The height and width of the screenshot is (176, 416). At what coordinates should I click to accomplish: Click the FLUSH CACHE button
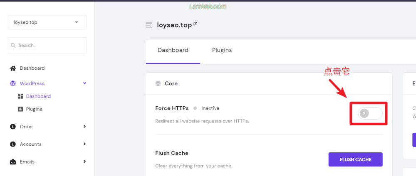[356, 159]
